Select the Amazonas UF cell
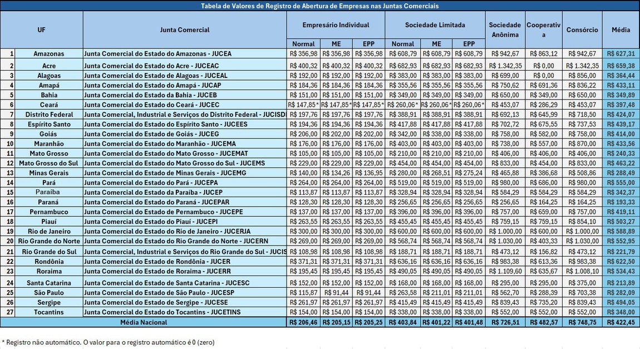This screenshot has height=349, width=640. coord(49,54)
